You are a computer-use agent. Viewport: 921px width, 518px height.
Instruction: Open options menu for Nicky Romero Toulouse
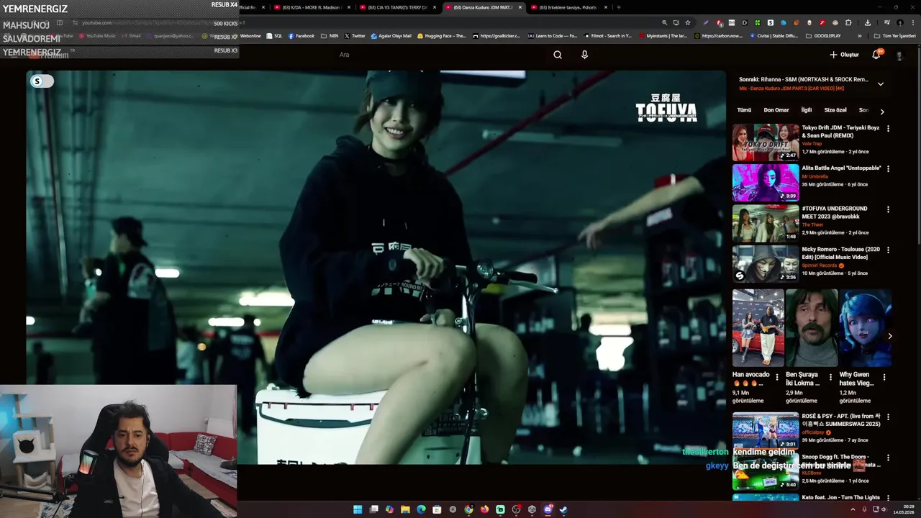888,250
